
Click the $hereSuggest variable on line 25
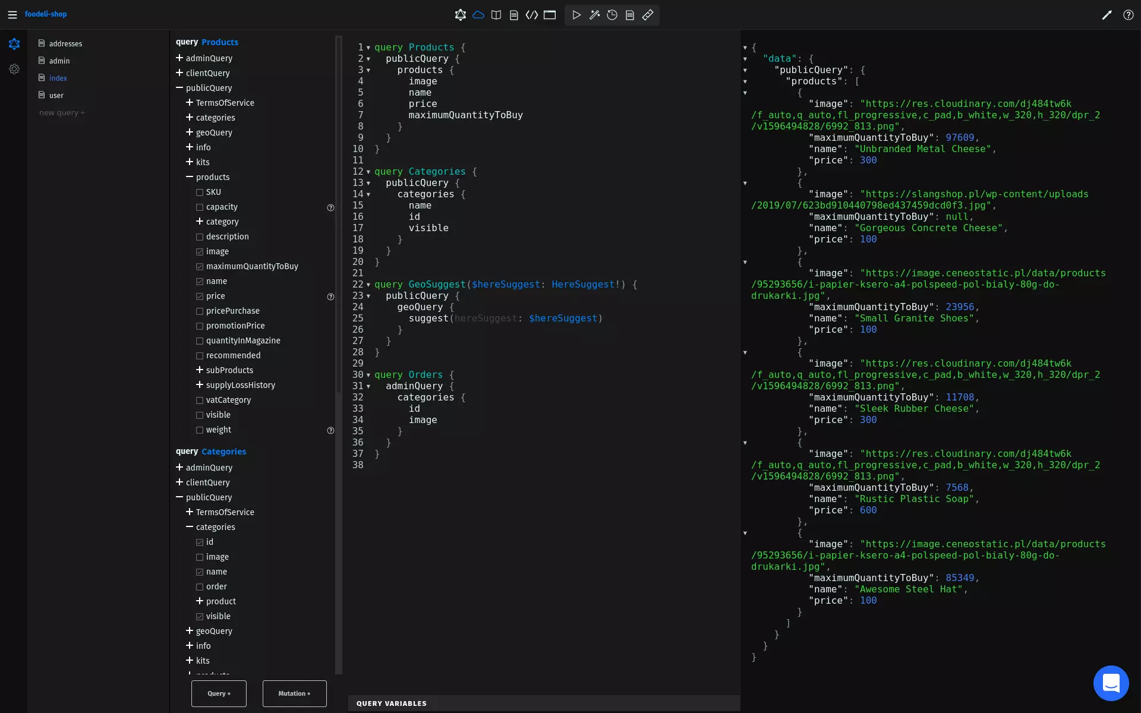coord(563,318)
